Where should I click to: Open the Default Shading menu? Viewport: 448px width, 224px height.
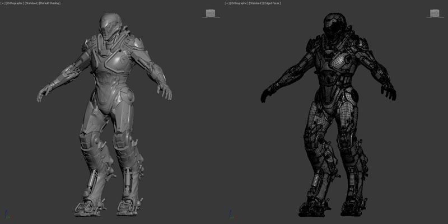pyautogui.click(x=50, y=3)
